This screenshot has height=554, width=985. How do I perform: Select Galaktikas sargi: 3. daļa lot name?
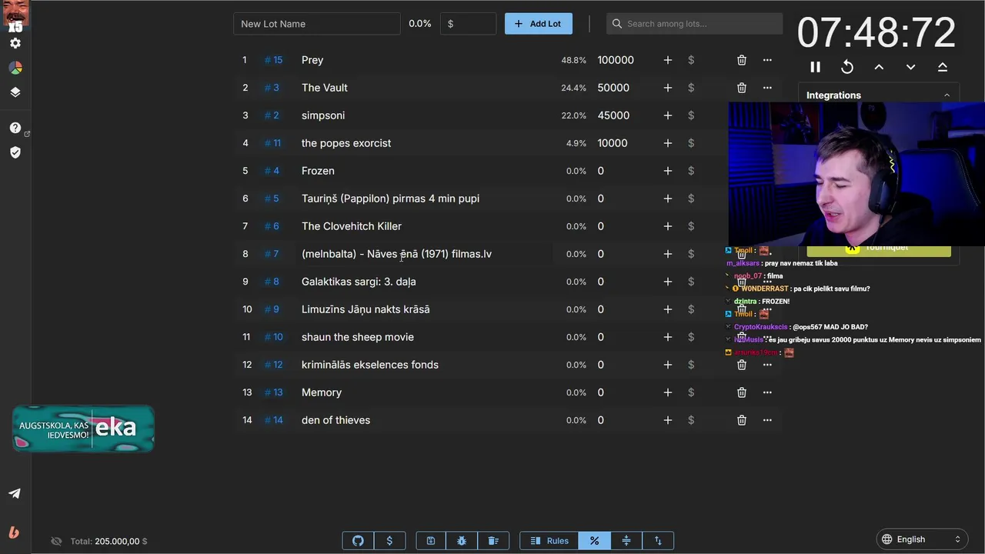pyautogui.click(x=359, y=282)
